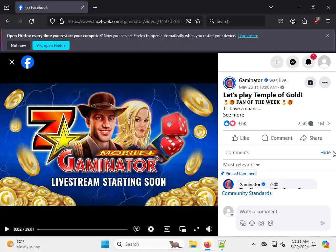Toggle closed captions on the video

167,229
